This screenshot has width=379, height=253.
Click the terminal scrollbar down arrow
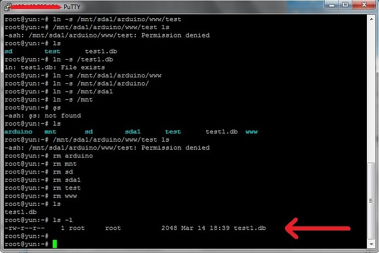click(x=371, y=244)
